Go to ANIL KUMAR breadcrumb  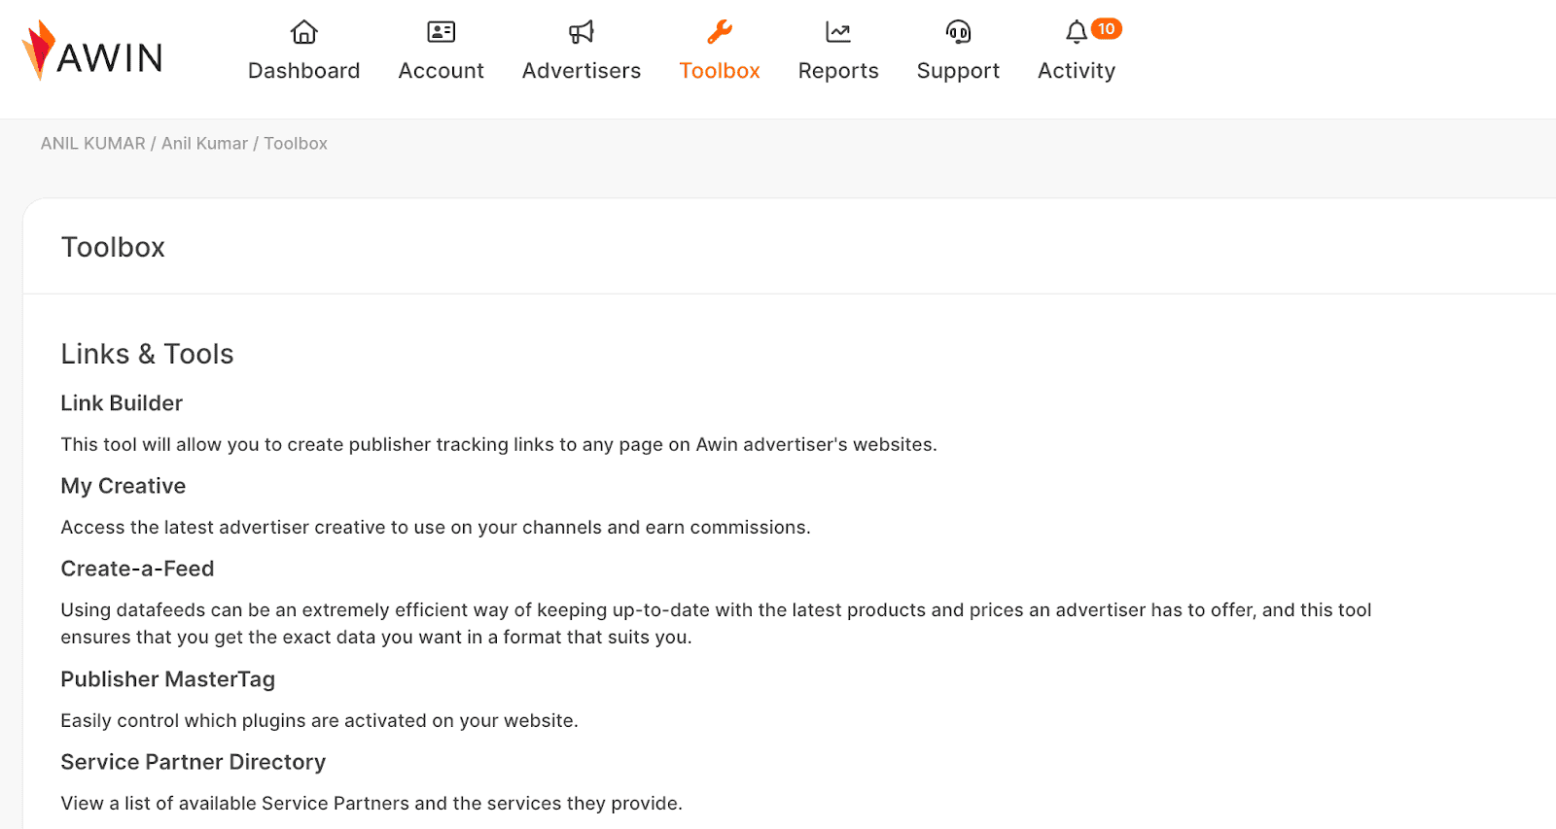point(93,144)
